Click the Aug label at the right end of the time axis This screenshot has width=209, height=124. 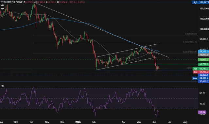[185, 122]
